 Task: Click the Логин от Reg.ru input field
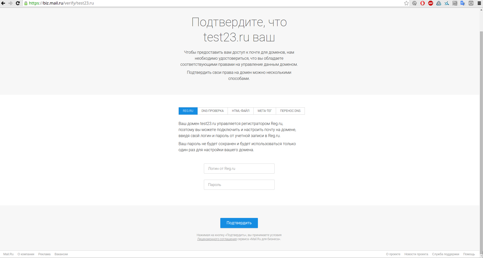pyautogui.click(x=239, y=169)
